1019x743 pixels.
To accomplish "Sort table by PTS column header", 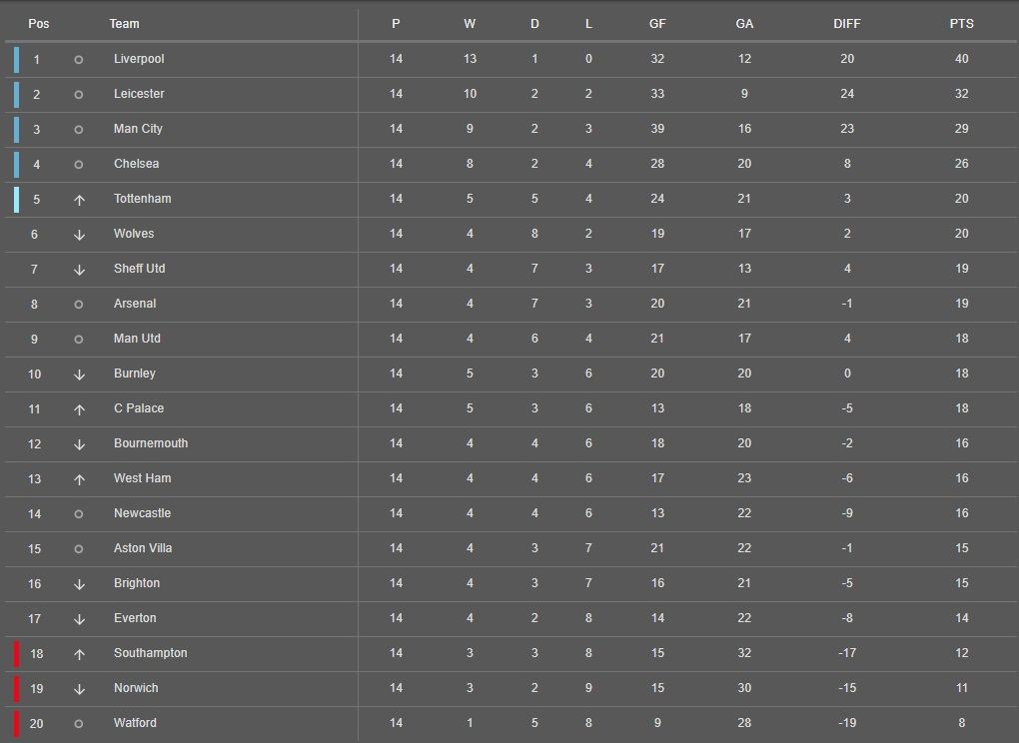I will 961,24.
